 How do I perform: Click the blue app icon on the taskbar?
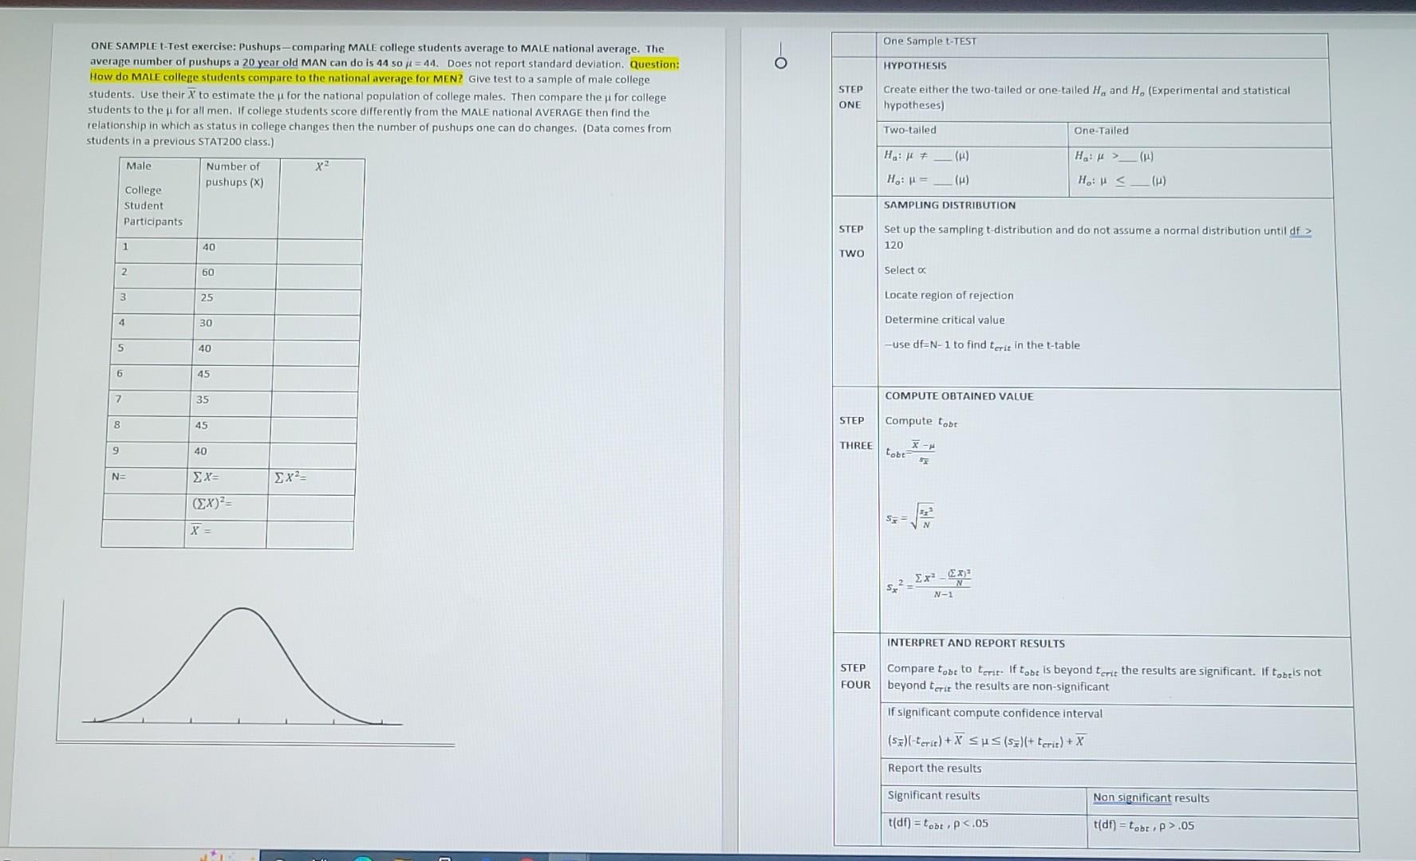487,857
